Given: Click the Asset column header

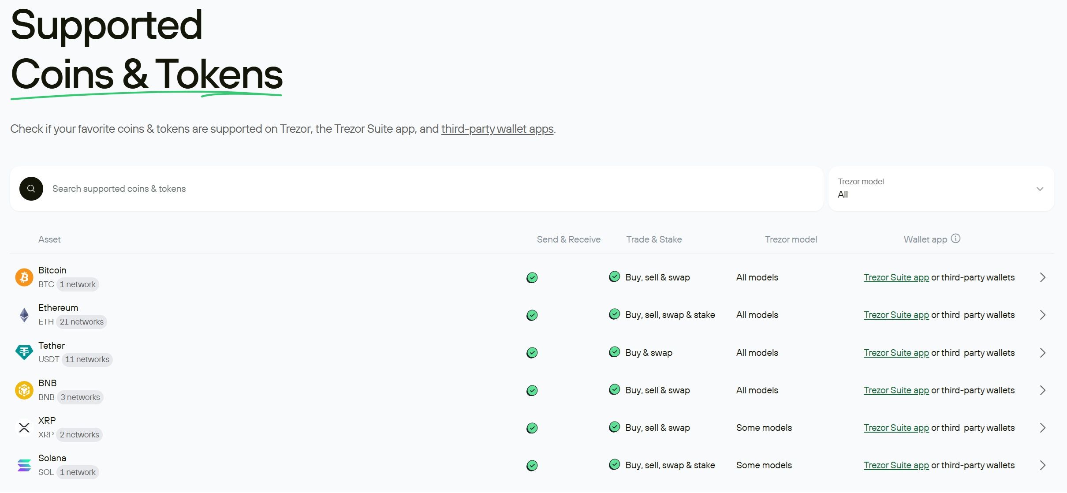Looking at the screenshot, I should (49, 239).
